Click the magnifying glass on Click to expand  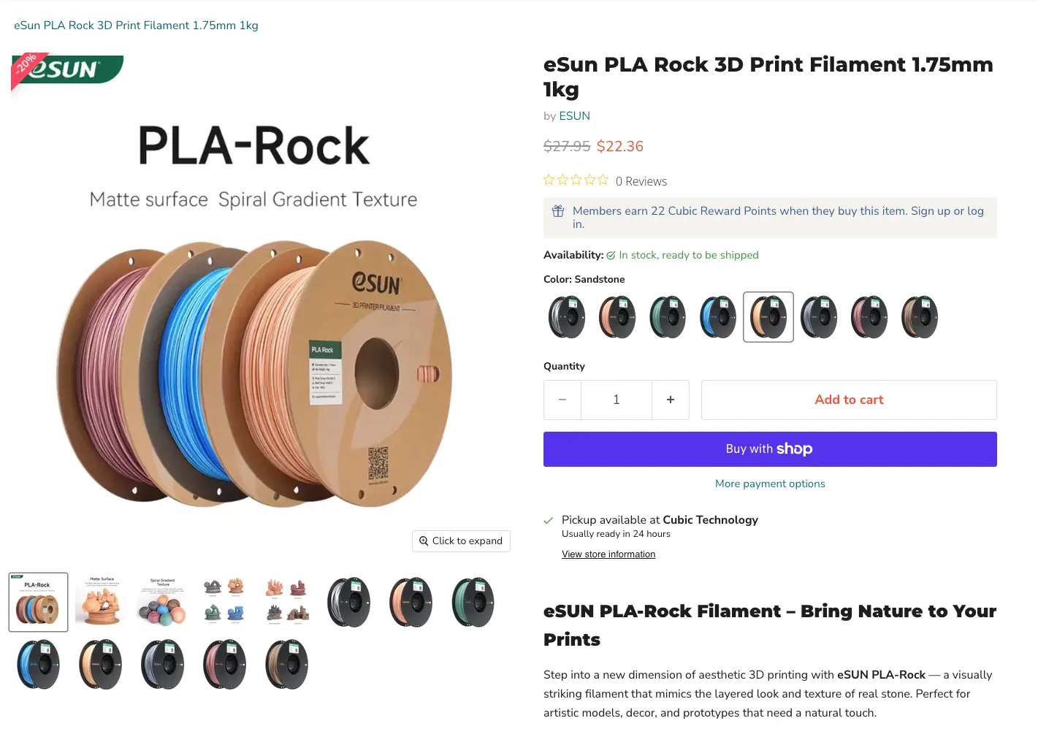pyautogui.click(x=424, y=541)
